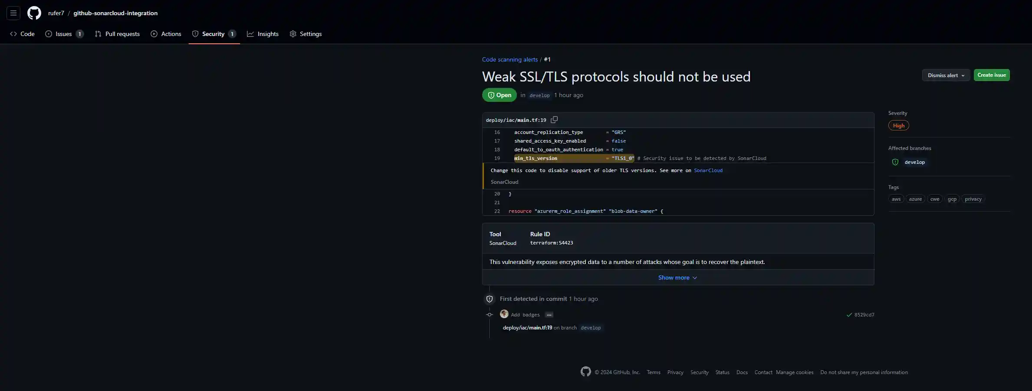Click the GitHub logo in header
The height and width of the screenshot is (391, 1032).
(34, 13)
